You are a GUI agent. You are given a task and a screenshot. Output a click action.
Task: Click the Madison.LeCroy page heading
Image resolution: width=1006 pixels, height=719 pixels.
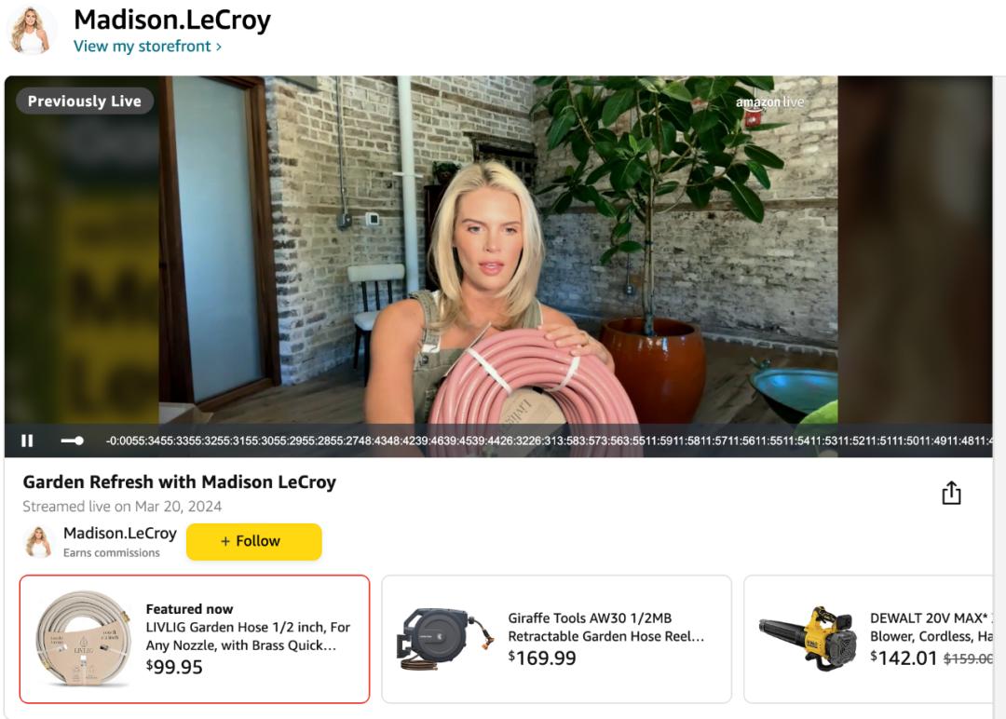pos(172,20)
